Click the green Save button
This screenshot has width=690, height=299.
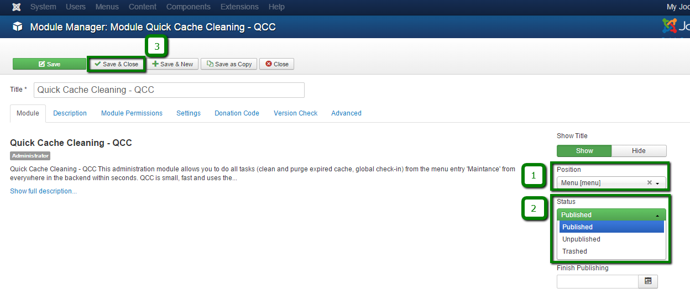49,64
